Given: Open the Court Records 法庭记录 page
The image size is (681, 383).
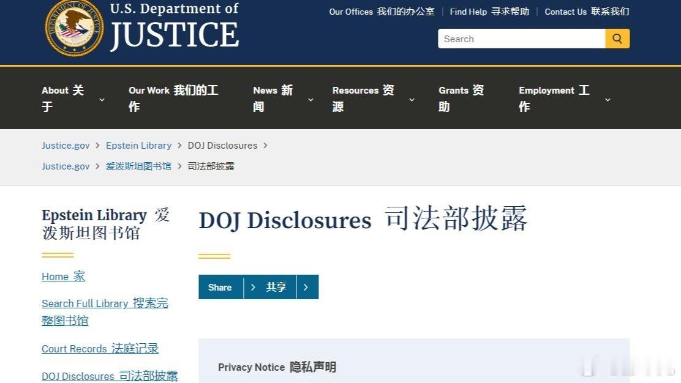Looking at the screenshot, I should pos(100,349).
